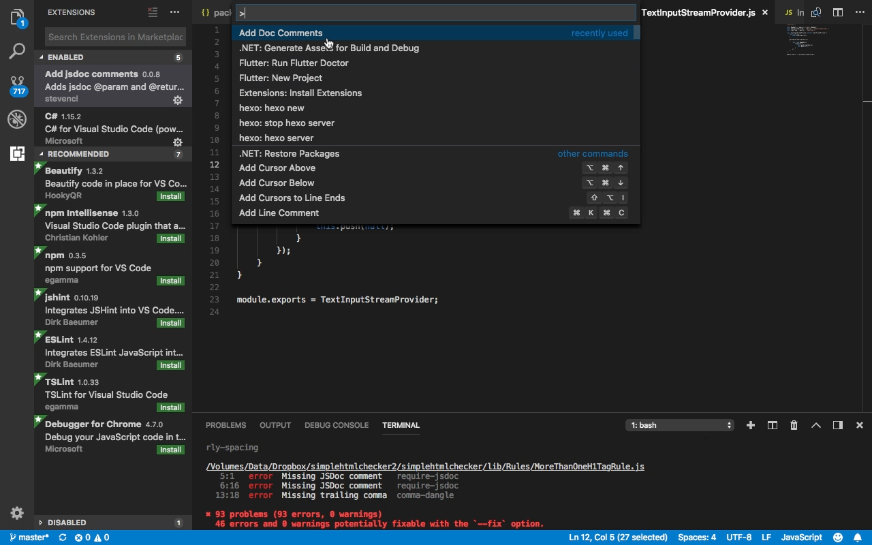Clear extensions input icon in Extensions header
872x545 pixels.
153,12
